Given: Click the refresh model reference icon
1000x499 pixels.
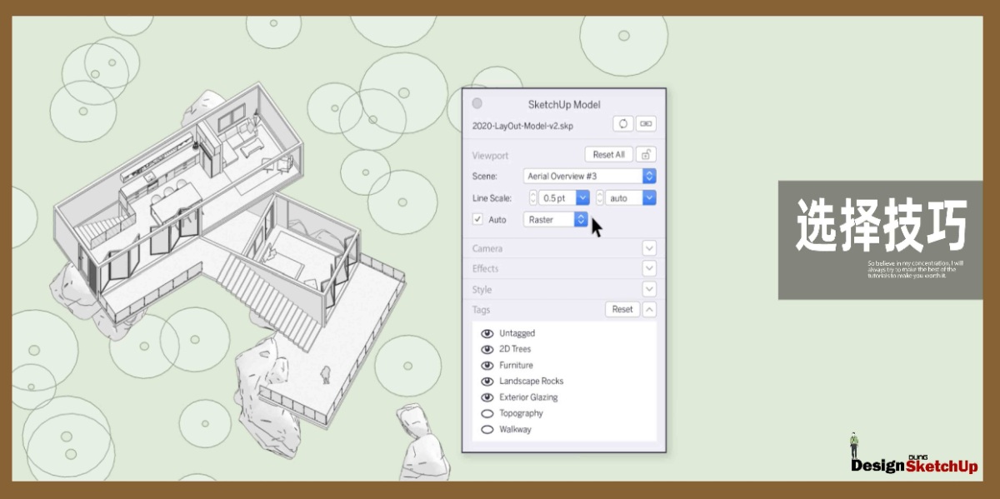Looking at the screenshot, I should coord(622,124).
